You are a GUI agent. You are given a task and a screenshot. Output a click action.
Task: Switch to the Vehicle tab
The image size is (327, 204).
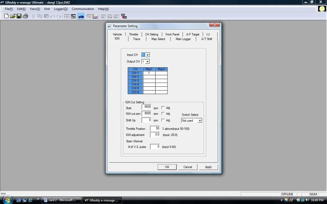pyautogui.click(x=117, y=34)
